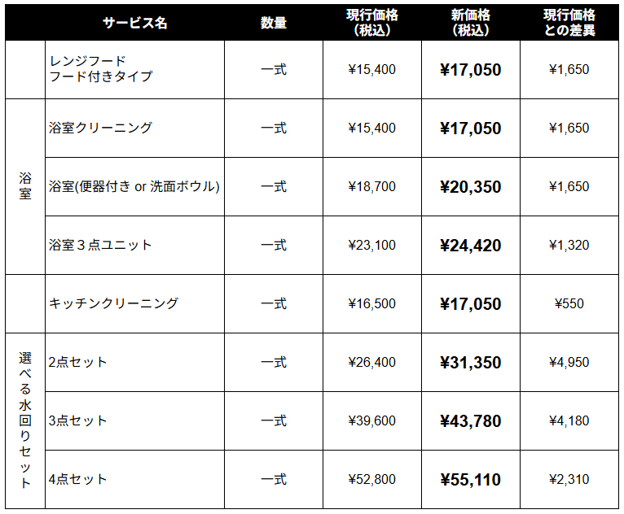624x514 pixels.
Task: Click the new price ¥55,110
Action: point(470,479)
